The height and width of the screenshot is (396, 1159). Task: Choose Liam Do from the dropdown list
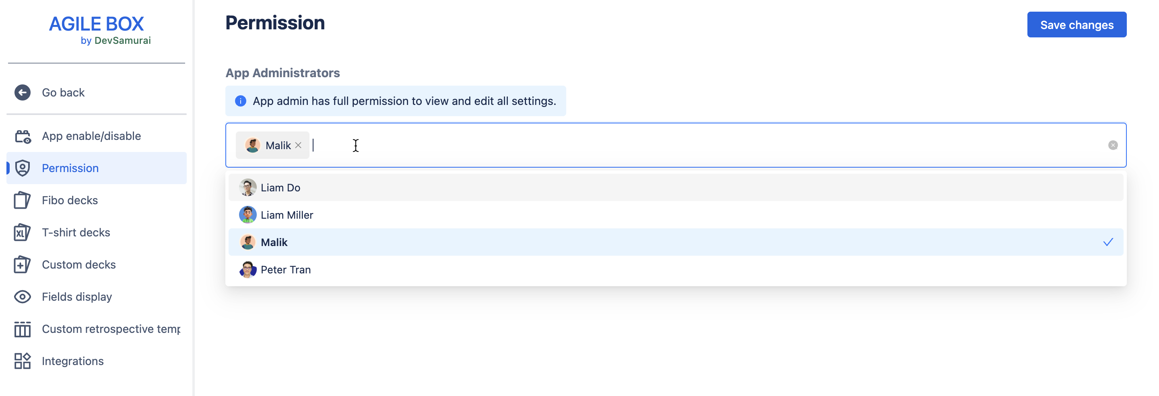pyautogui.click(x=281, y=188)
